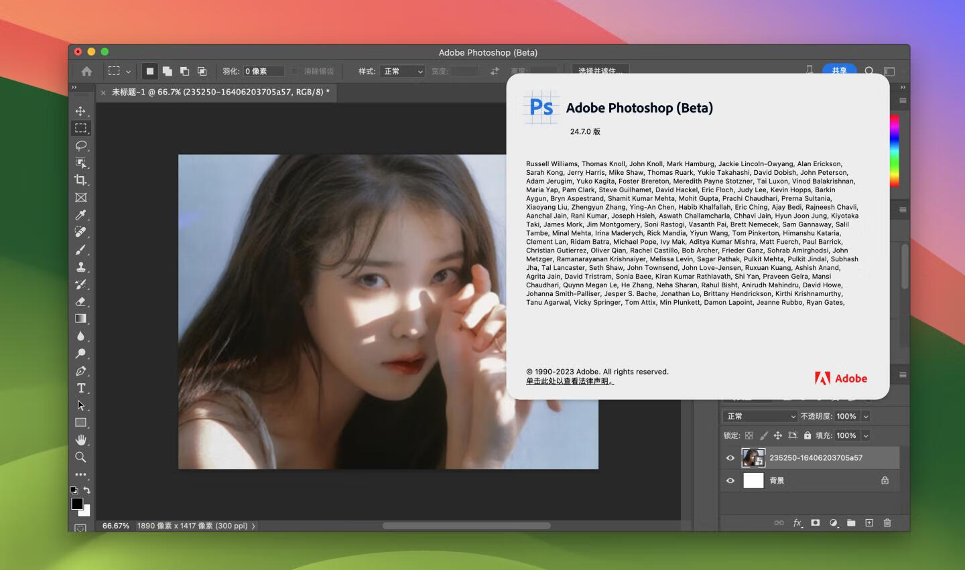Select the Hand tool

(x=80, y=440)
